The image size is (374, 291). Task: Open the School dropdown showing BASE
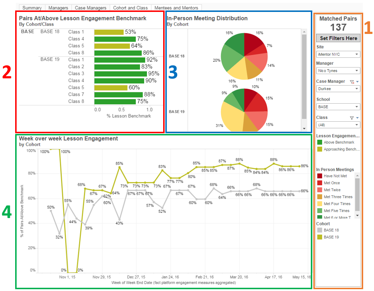tap(338, 107)
